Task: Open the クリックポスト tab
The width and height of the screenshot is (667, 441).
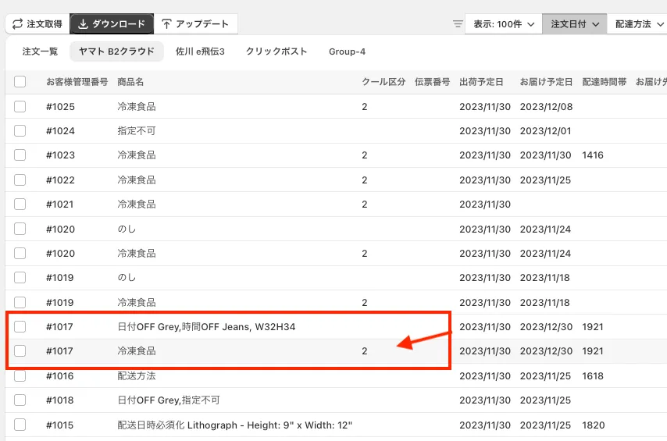Action: pos(276,52)
